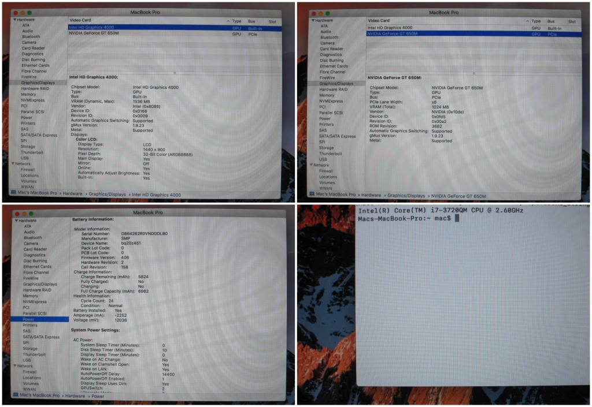Screen dimensions: 592x407
Task: Click Intel HD Graphics 4000 in the path bar
Action: coord(156,195)
